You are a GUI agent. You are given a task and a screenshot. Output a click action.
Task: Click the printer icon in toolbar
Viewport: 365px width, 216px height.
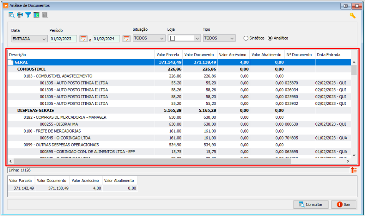pyautogui.click(x=20, y=15)
